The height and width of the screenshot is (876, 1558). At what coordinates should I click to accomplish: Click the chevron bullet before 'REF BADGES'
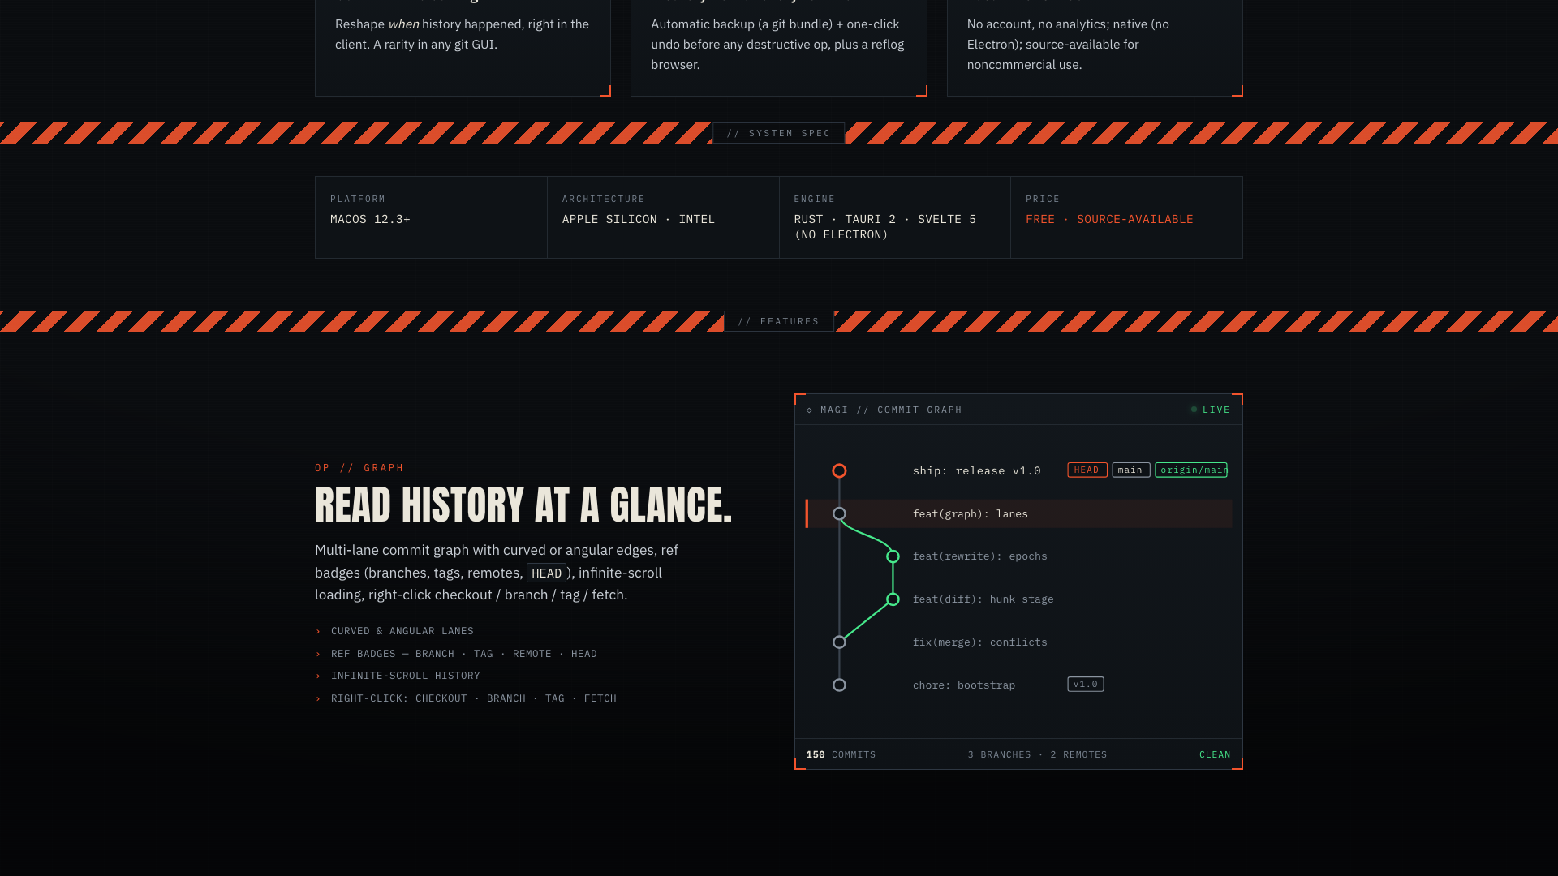[x=318, y=655]
